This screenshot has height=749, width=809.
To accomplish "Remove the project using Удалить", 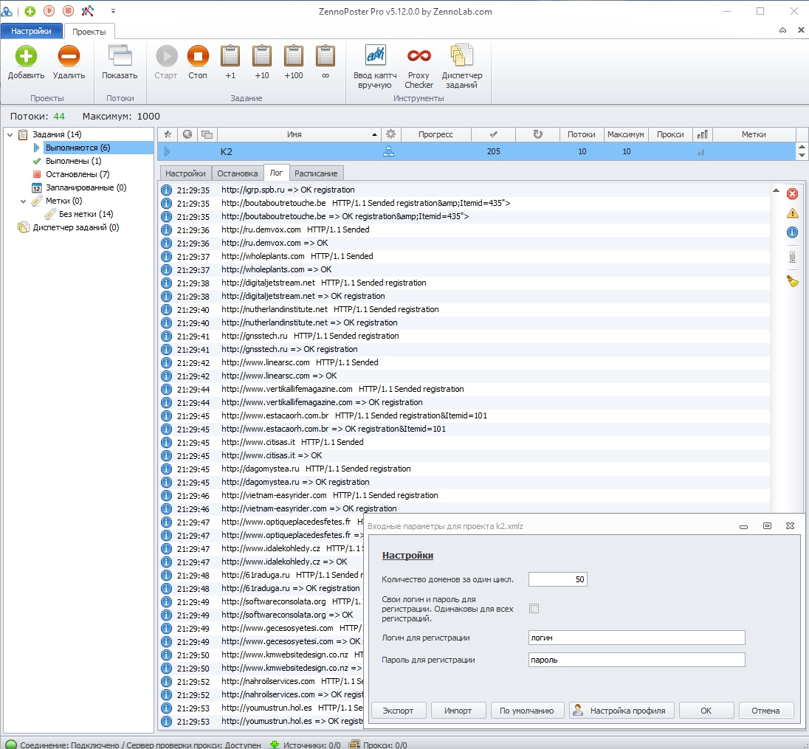I will coord(69,63).
